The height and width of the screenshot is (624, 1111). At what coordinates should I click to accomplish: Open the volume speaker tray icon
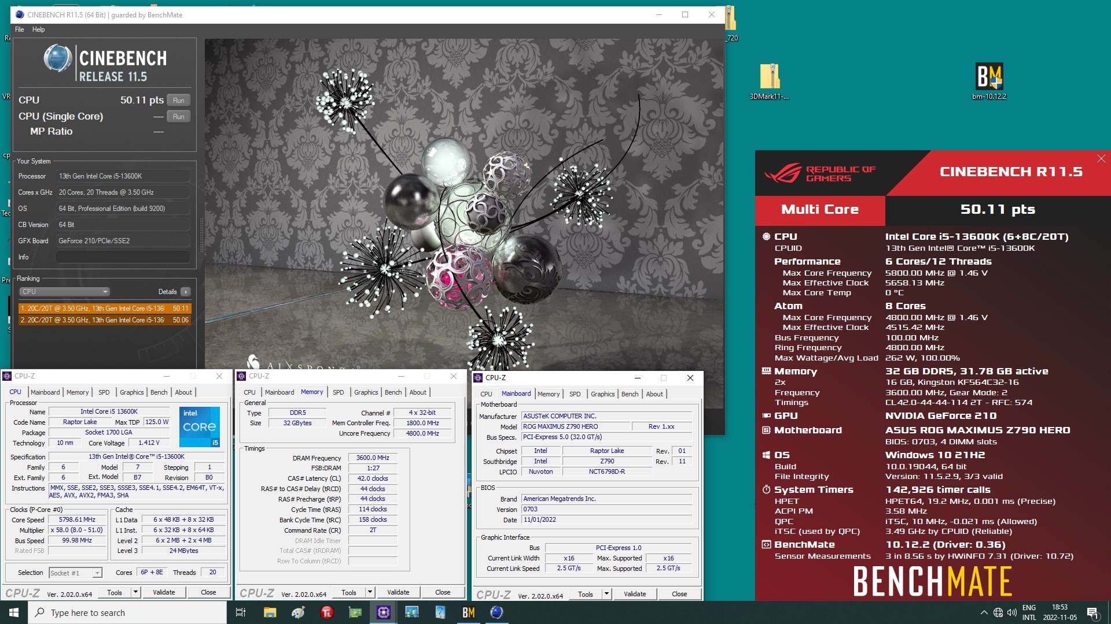point(1011,612)
